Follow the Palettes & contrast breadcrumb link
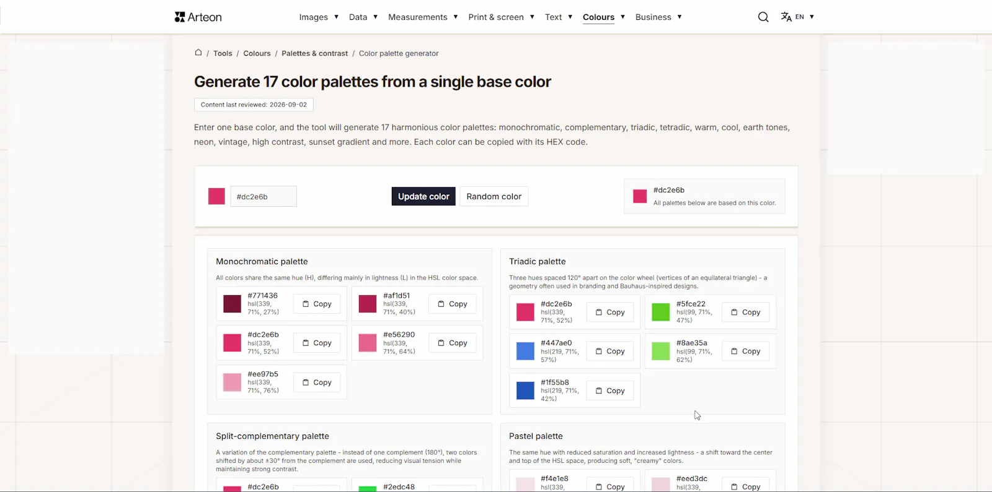 pyautogui.click(x=314, y=53)
